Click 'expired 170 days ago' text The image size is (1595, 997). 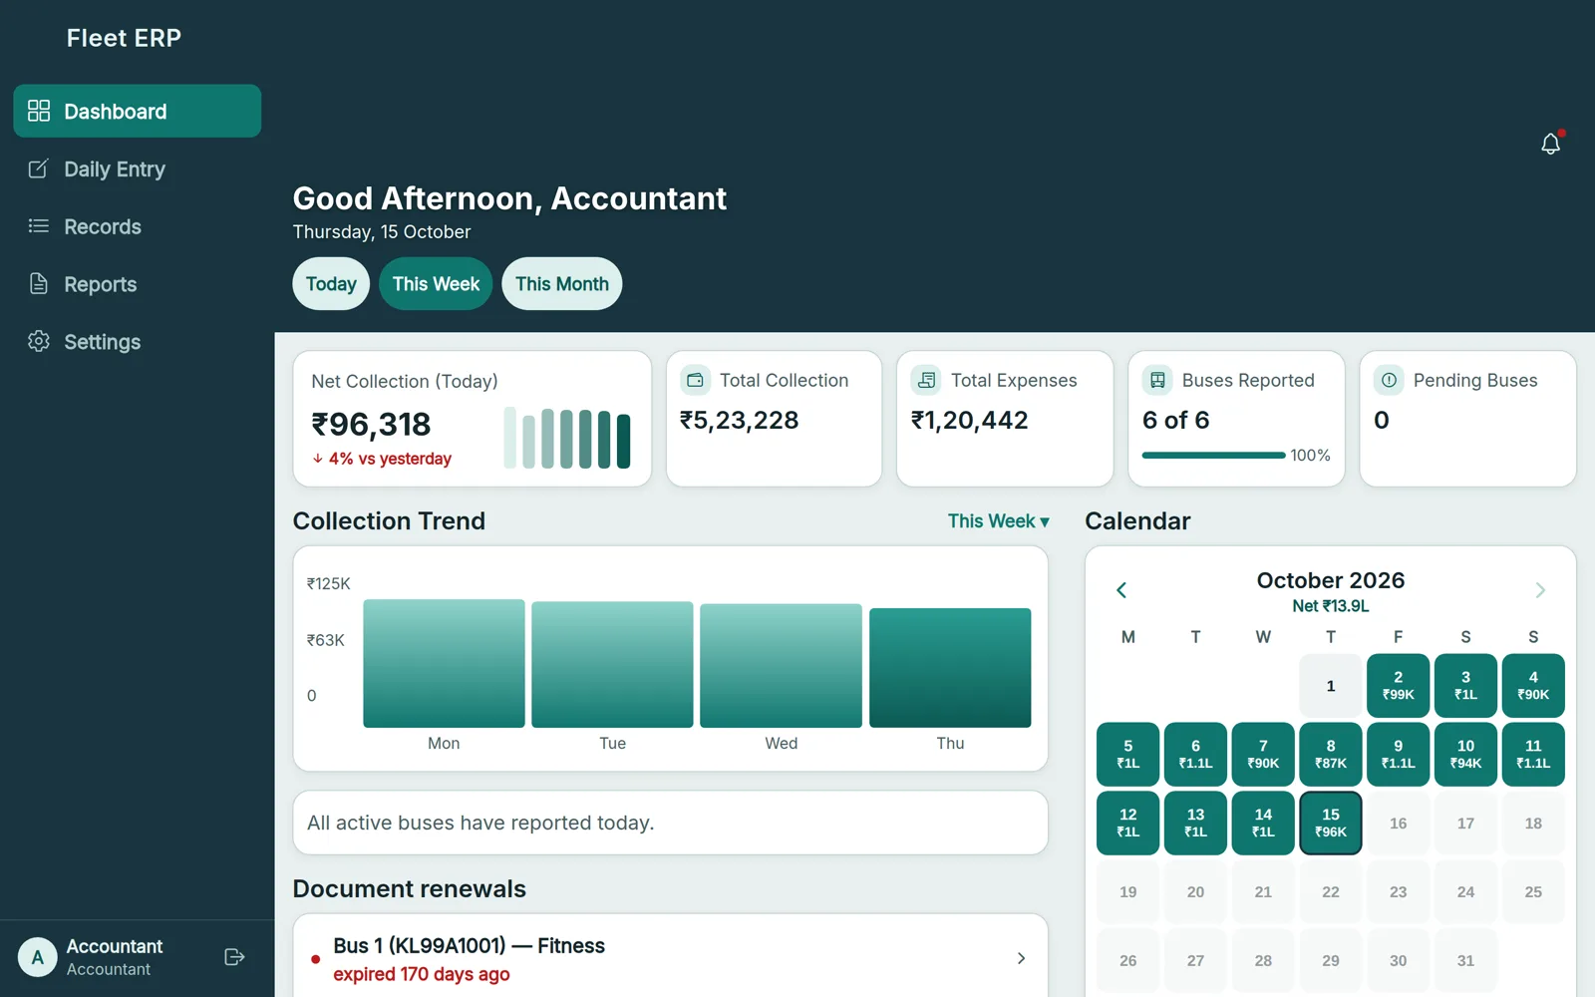[422, 974]
